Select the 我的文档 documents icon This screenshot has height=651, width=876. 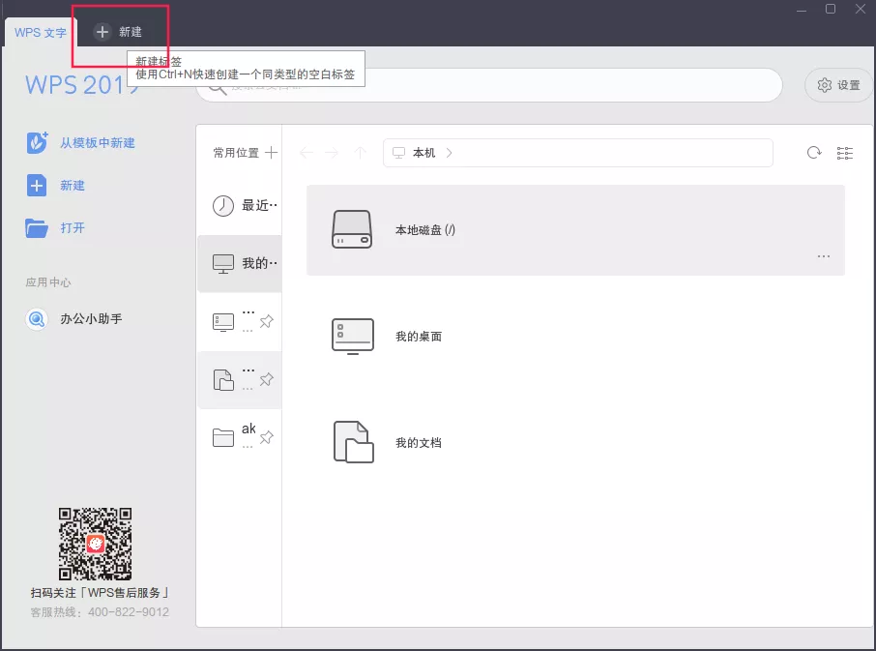(x=354, y=442)
